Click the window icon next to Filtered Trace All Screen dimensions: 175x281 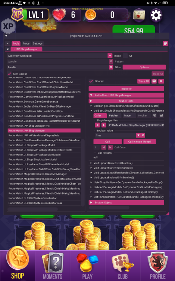coord(154,81)
